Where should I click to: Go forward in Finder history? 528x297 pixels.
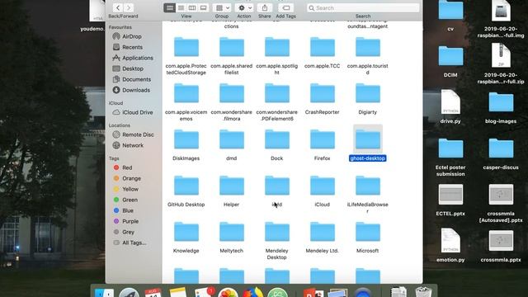pyautogui.click(x=129, y=7)
